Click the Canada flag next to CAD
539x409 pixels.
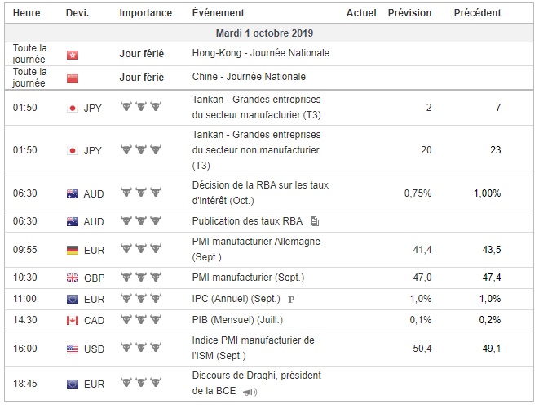(x=72, y=320)
